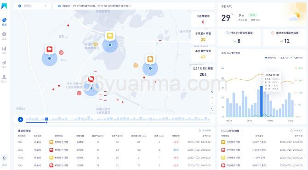Click the red warning icon in the 13 mm row
The image size is (308, 170).
point(51,165)
